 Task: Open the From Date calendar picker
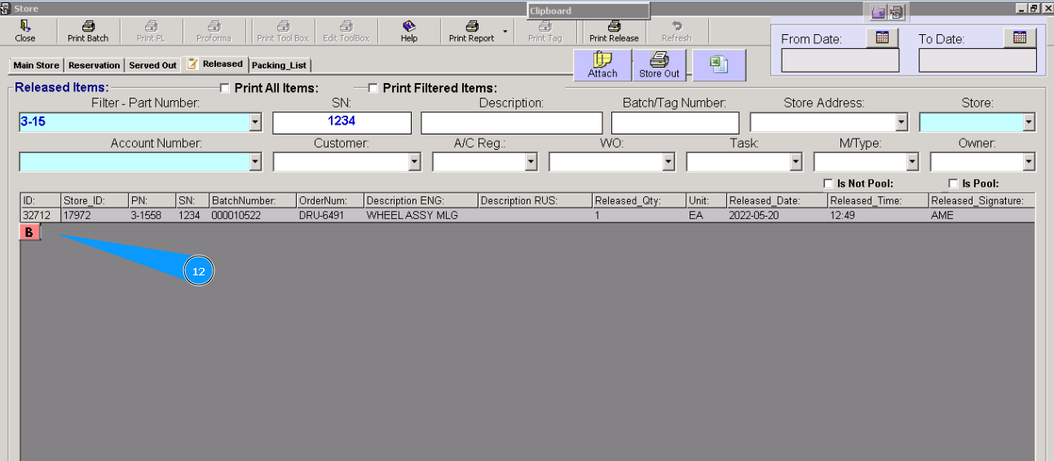point(882,37)
